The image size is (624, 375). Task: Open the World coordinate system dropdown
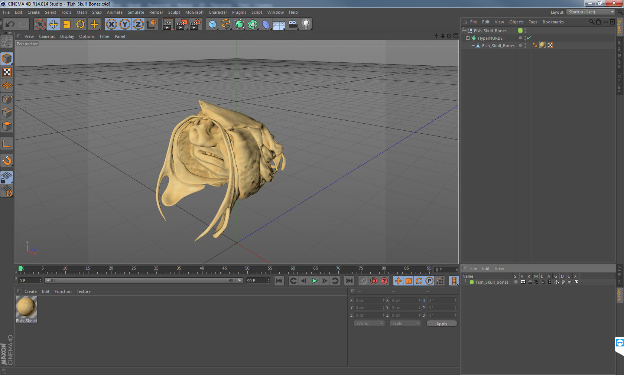[369, 323]
